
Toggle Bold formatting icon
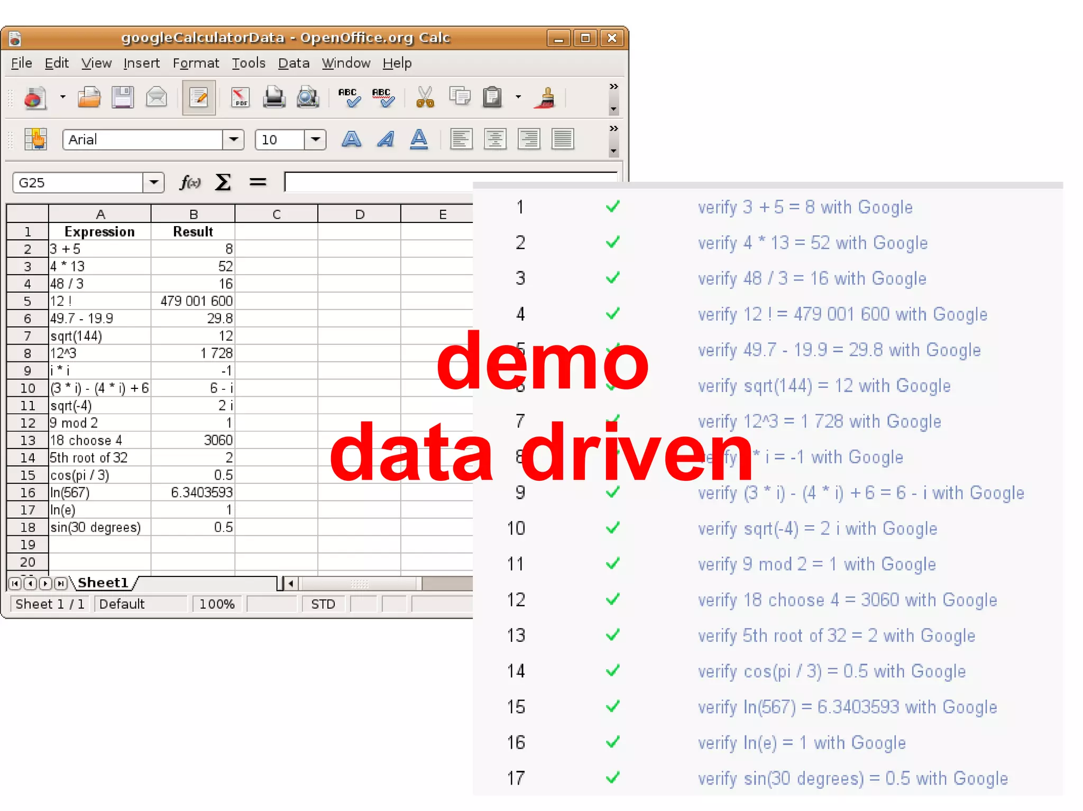351,139
